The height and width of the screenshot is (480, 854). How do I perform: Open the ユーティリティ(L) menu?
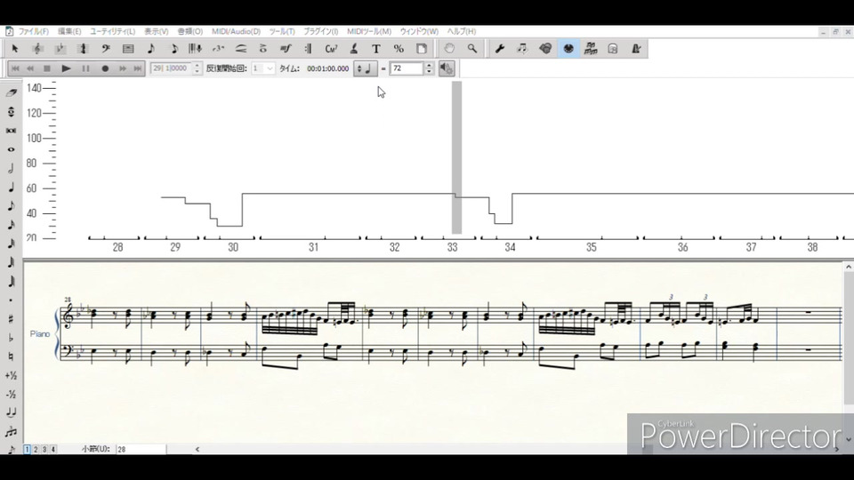(112, 32)
